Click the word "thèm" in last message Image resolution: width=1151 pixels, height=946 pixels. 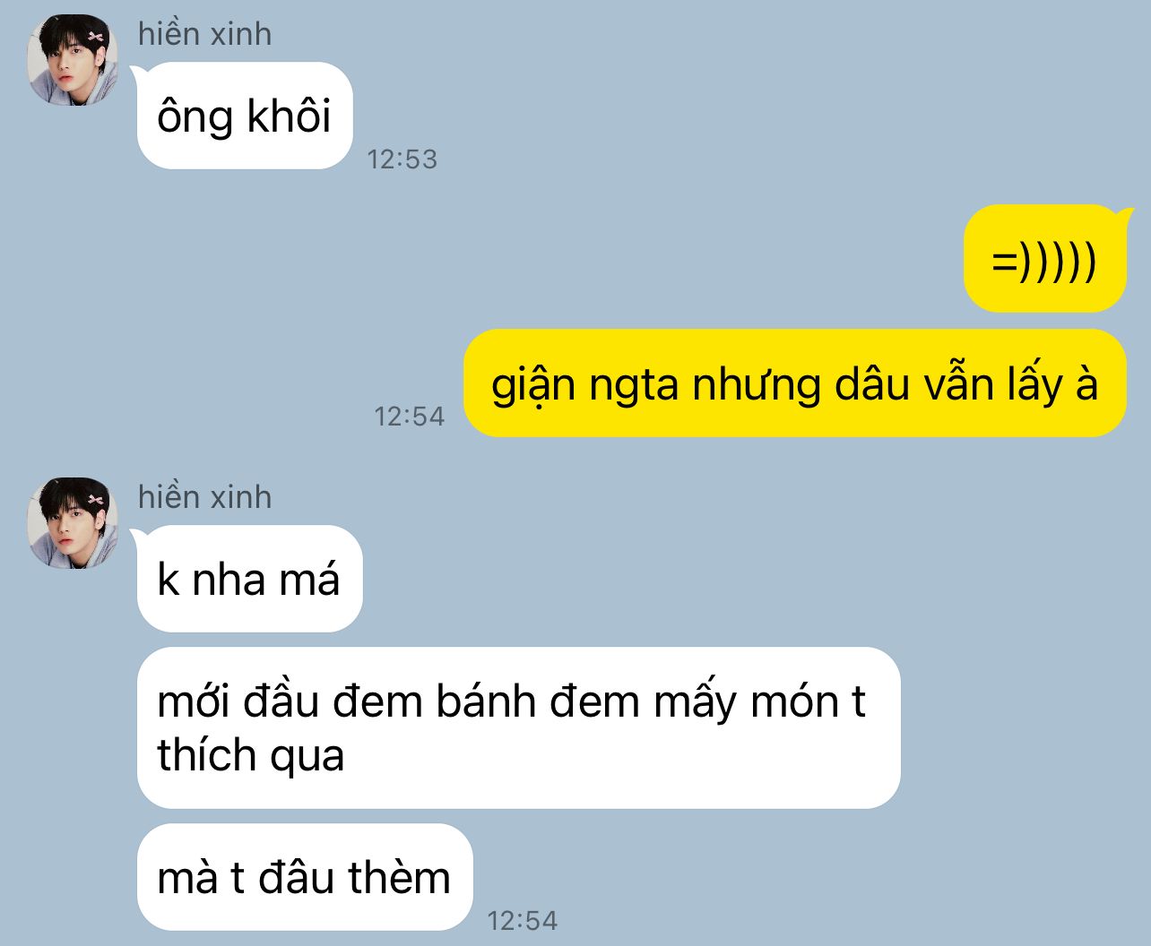[400, 877]
